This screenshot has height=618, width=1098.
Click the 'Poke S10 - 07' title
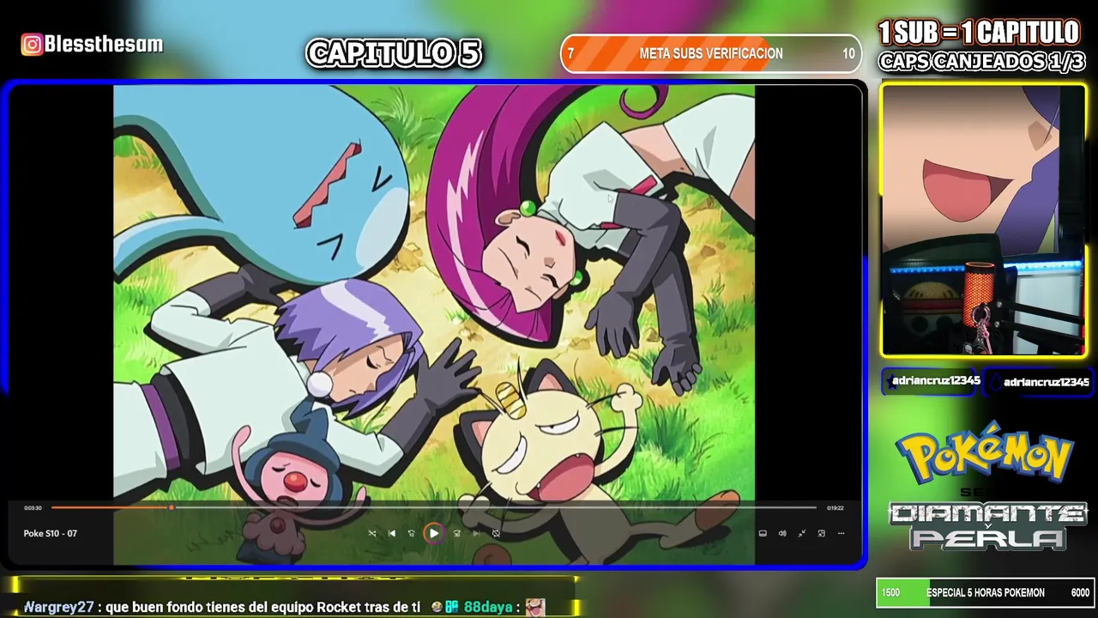pos(51,533)
